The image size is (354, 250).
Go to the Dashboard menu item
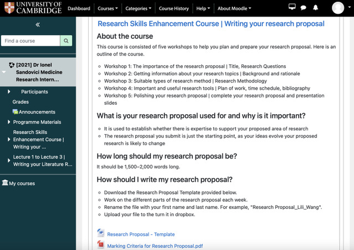(79, 8)
